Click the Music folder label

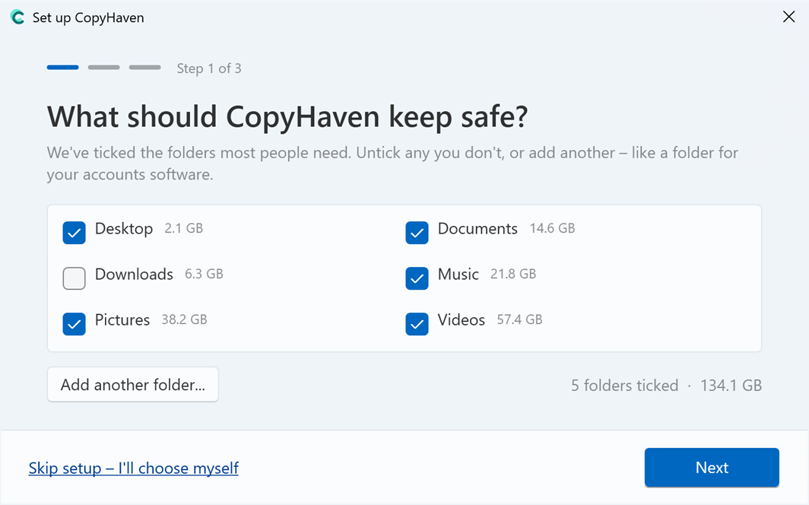coord(458,274)
